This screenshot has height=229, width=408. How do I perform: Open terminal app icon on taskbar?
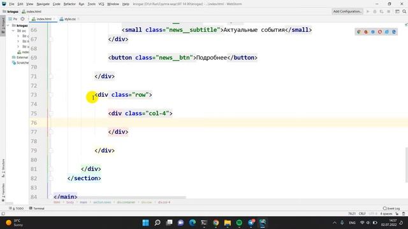(x=204, y=223)
